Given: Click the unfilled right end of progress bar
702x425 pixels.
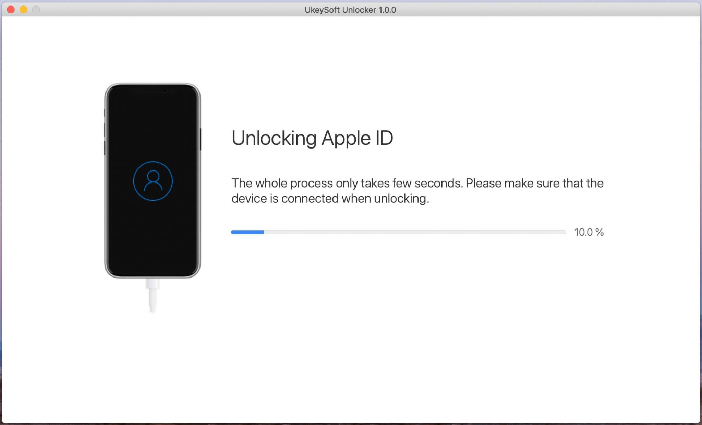Looking at the screenshot, I should point(548,232).
